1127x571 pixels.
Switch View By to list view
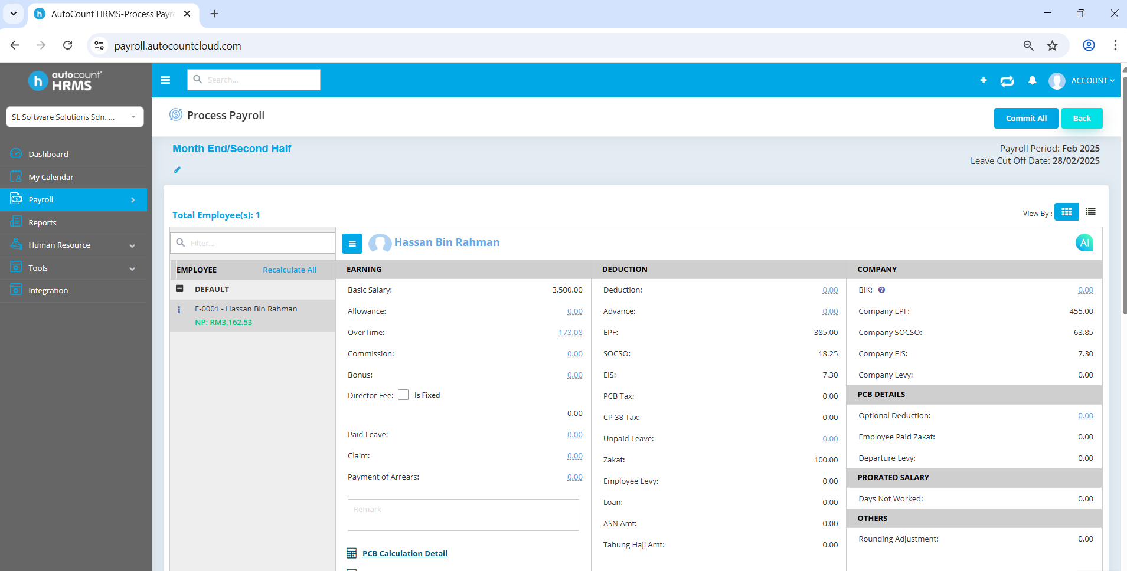tap(1090, 211)
